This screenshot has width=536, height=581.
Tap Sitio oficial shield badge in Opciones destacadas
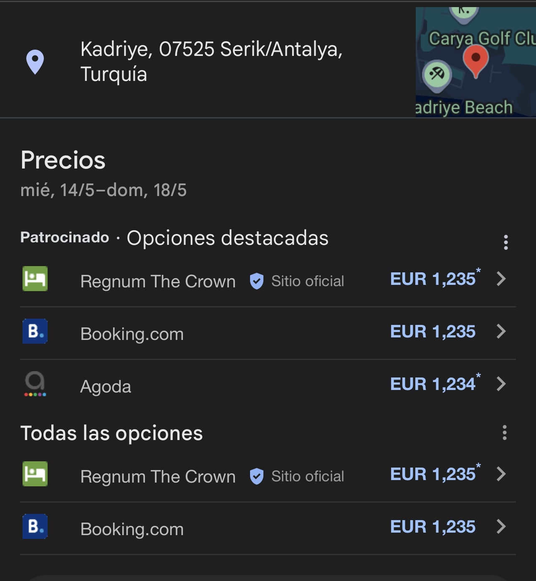[257, 281]
